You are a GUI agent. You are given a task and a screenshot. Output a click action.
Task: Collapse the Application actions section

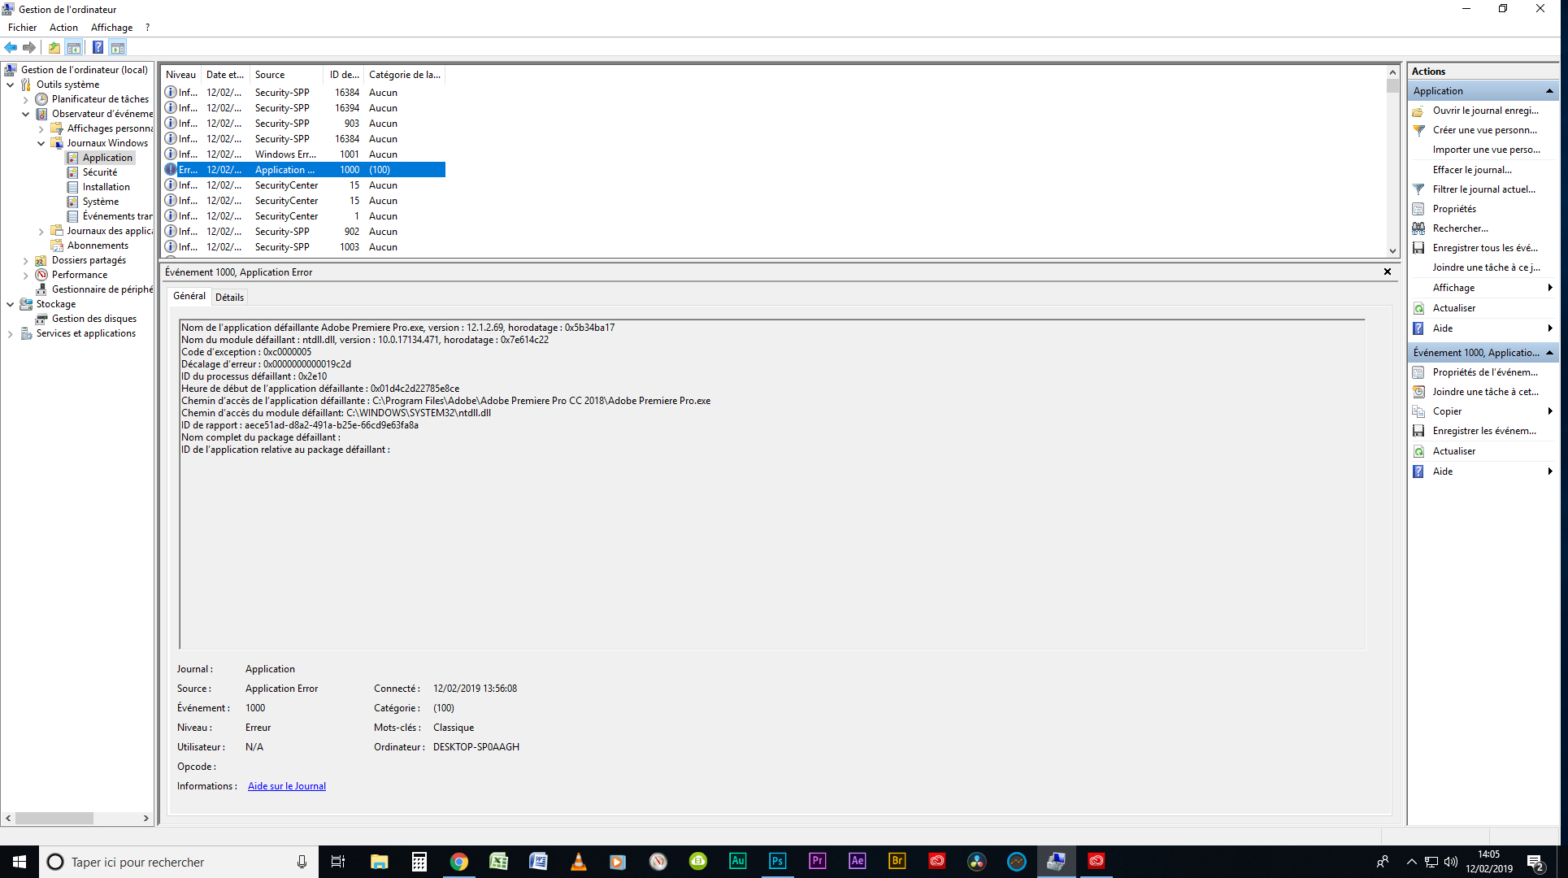click(x=1549, y=91)
